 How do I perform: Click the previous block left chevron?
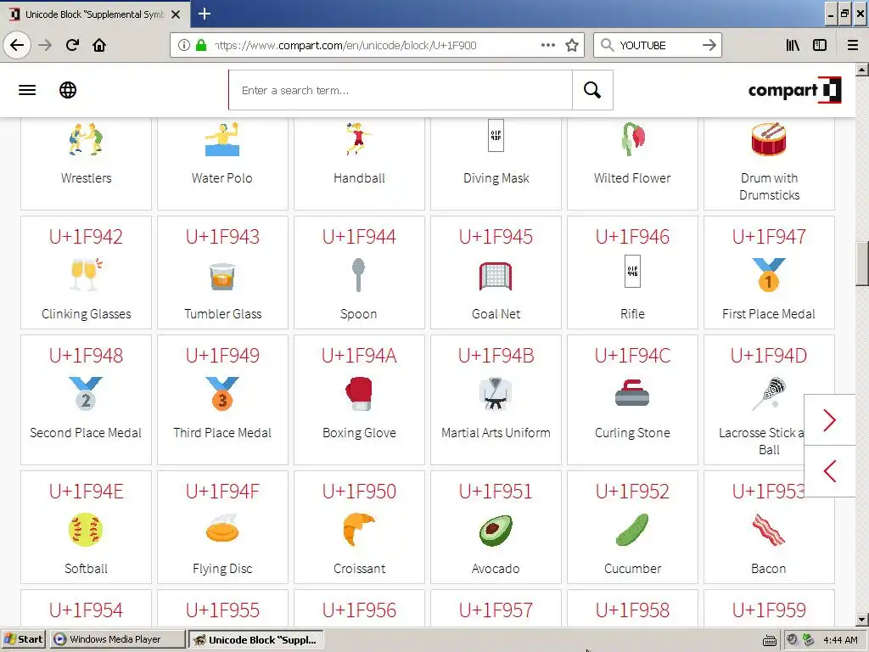click(830, 471)
